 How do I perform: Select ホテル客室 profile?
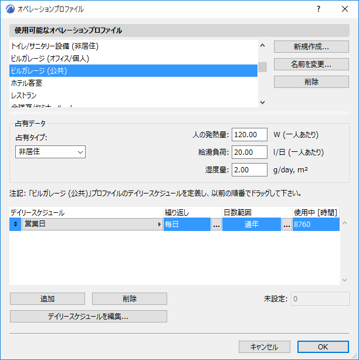click(x=133, y=83)
